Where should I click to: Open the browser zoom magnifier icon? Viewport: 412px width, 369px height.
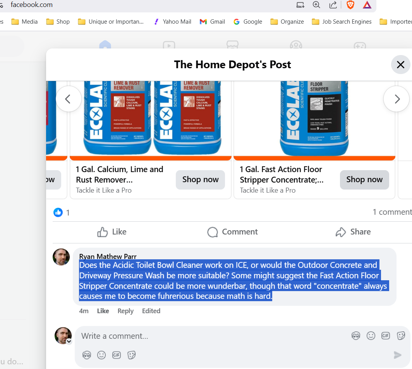click(316, 5)
